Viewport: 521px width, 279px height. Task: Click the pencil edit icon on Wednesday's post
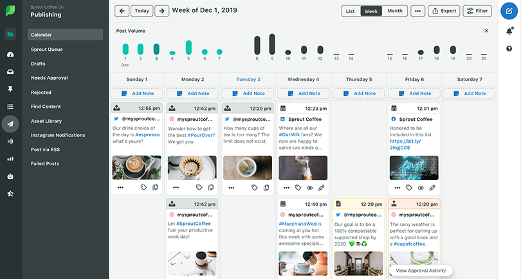[322, 187]
